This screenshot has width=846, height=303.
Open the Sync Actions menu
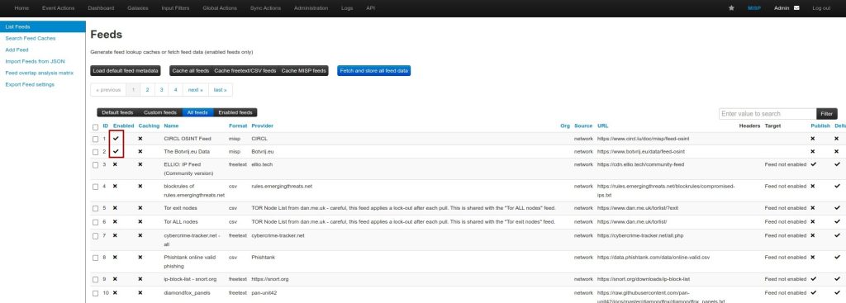click(x=265, y=8)
